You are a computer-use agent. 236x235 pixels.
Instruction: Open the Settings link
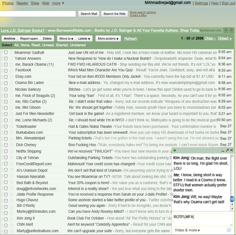201,3
